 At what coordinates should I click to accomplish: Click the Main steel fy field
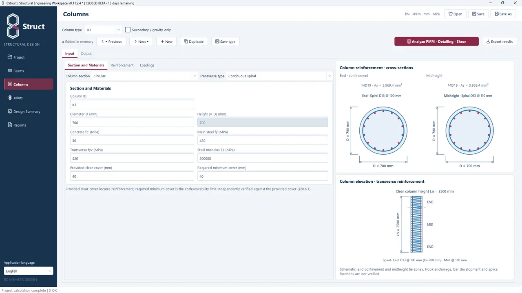tap(263, 140)
